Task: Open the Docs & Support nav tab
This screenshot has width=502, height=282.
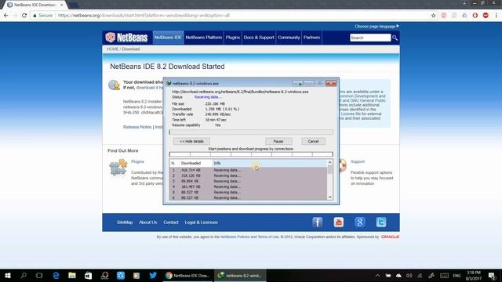Action: 259,38
